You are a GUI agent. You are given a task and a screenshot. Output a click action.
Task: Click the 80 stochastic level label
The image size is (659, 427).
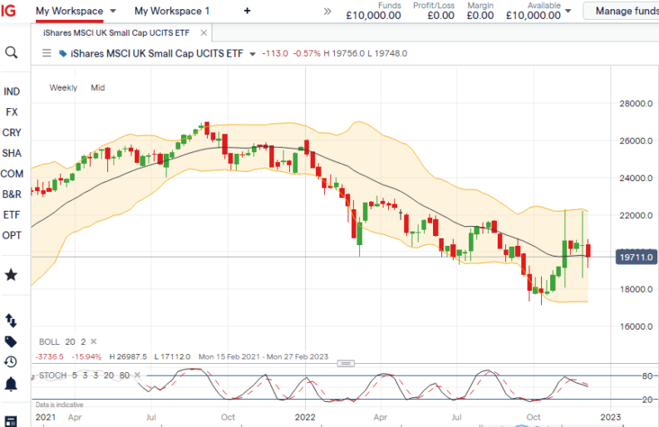[x=647, y=376]
